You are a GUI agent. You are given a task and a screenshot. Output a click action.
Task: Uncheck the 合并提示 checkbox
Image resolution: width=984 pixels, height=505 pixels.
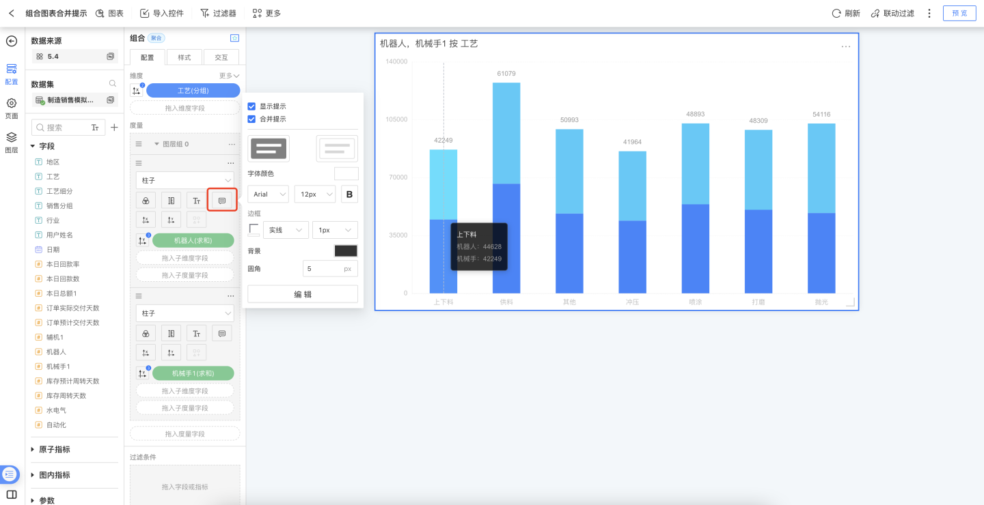click(251, 119)
